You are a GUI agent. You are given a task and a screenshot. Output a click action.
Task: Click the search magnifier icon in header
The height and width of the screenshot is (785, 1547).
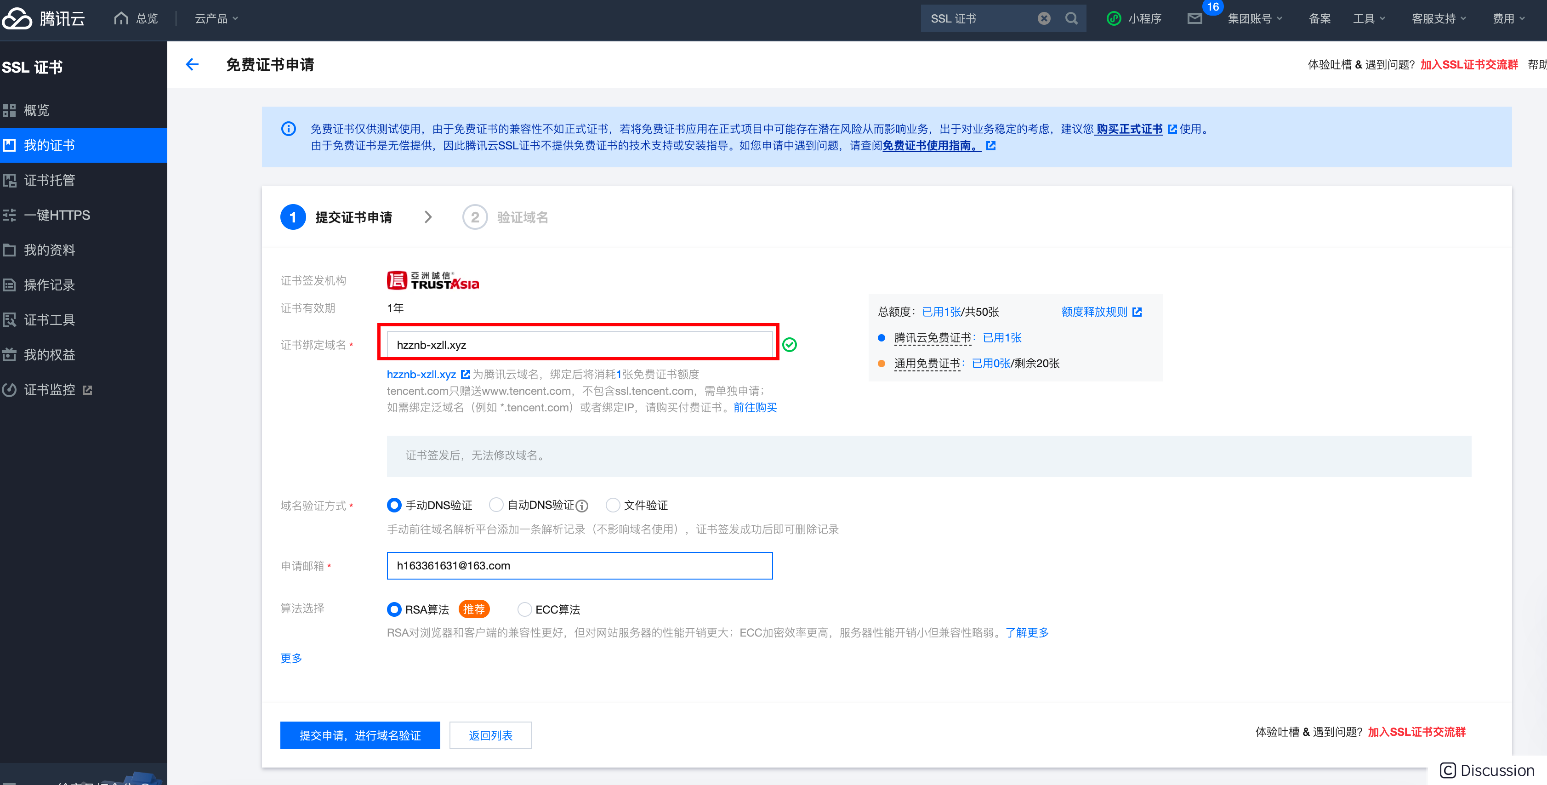pyautogui.click(x=1071, y=19)
